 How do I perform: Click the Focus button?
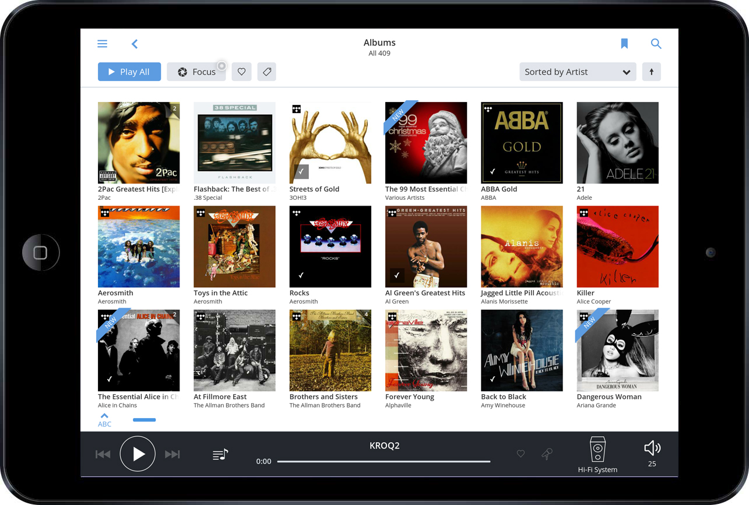196,72
